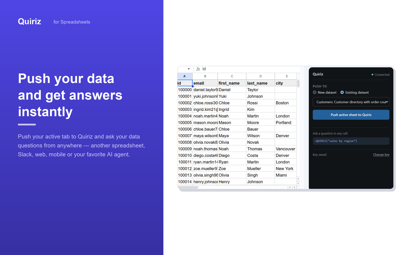This screenshot has width=408, height=255.
Task: Click cell with id 100004
Action: [185, 116]
